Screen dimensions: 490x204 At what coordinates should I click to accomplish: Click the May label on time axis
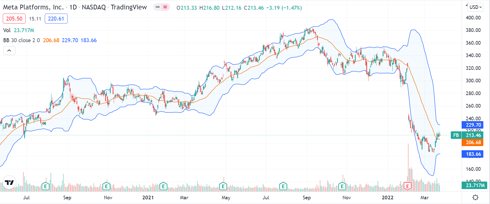pyautogui.click(x=226, y=198)
